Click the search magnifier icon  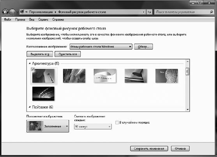pyautogui.click(x=211, y=12)
